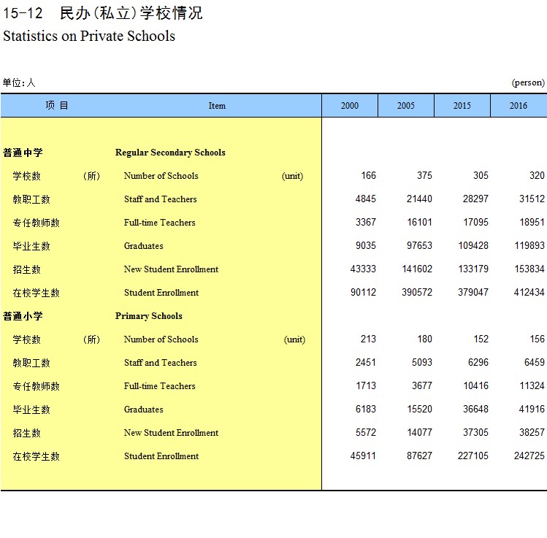The height and width of the screenshot is (538, 547).
Task: Select the 'Regular Secondary Schools' heading
Action: point(170,153)
